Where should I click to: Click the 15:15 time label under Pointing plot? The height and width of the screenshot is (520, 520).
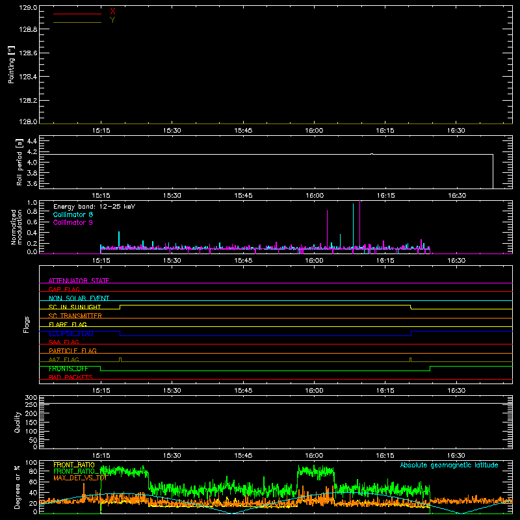[x=101, y=131]
